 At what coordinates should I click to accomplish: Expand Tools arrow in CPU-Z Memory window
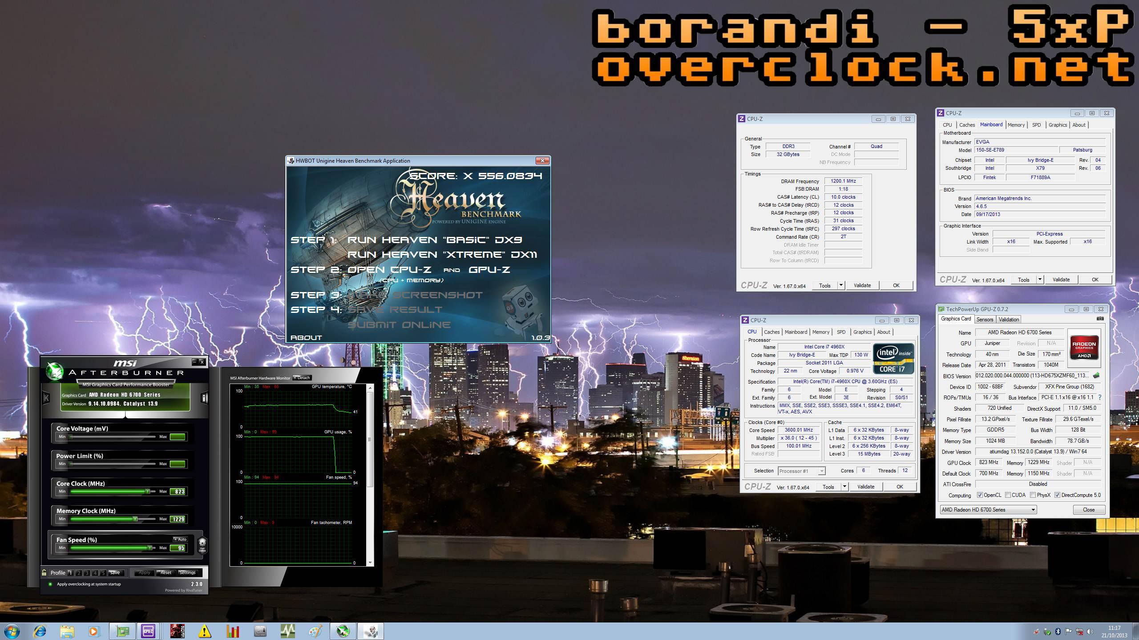pyautogui.click(x=841, y=285)
